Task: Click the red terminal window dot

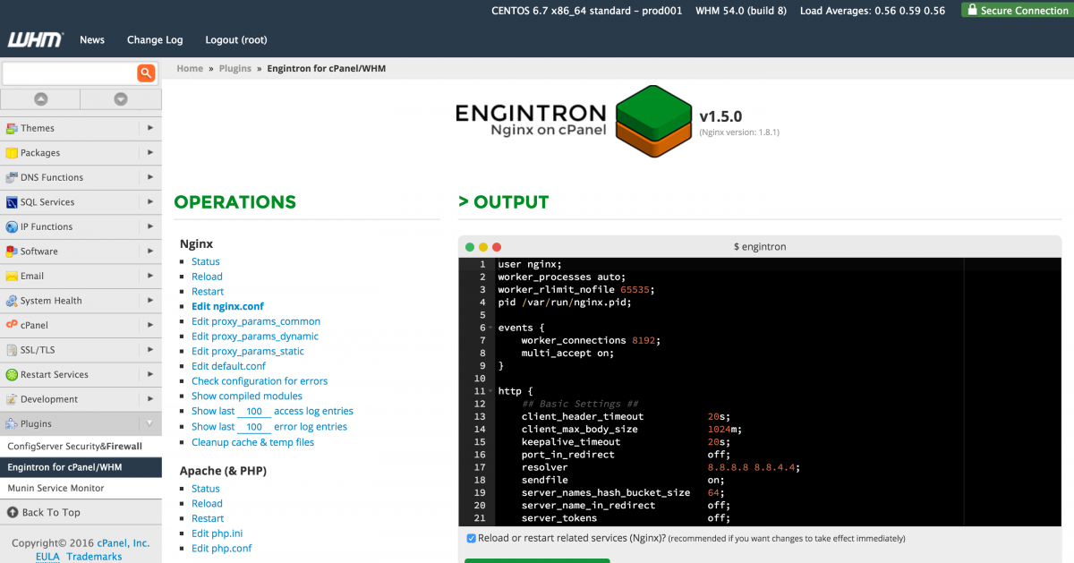Action: [497, 246]
